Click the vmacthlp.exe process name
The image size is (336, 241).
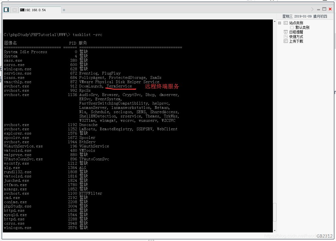click(18, 82)
